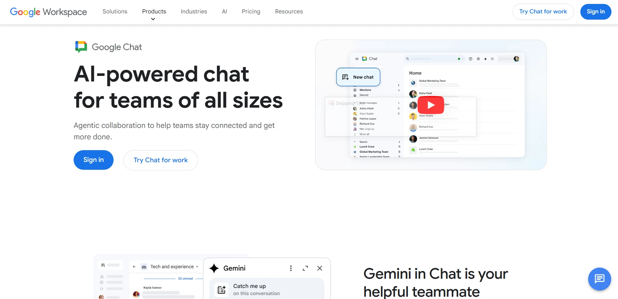
Task: Select the search magnifier in the Chat bar
Action: (x=408, y=59)
